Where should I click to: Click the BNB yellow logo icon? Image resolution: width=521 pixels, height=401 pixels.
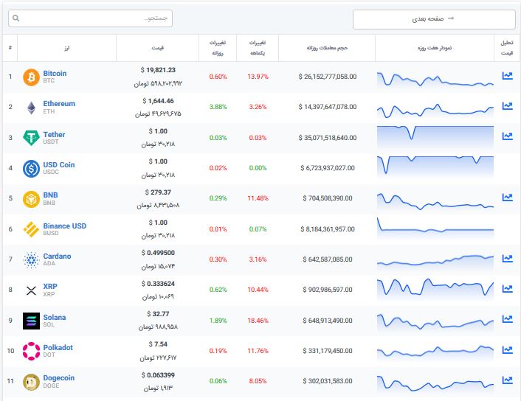click(x=31, y=199)
